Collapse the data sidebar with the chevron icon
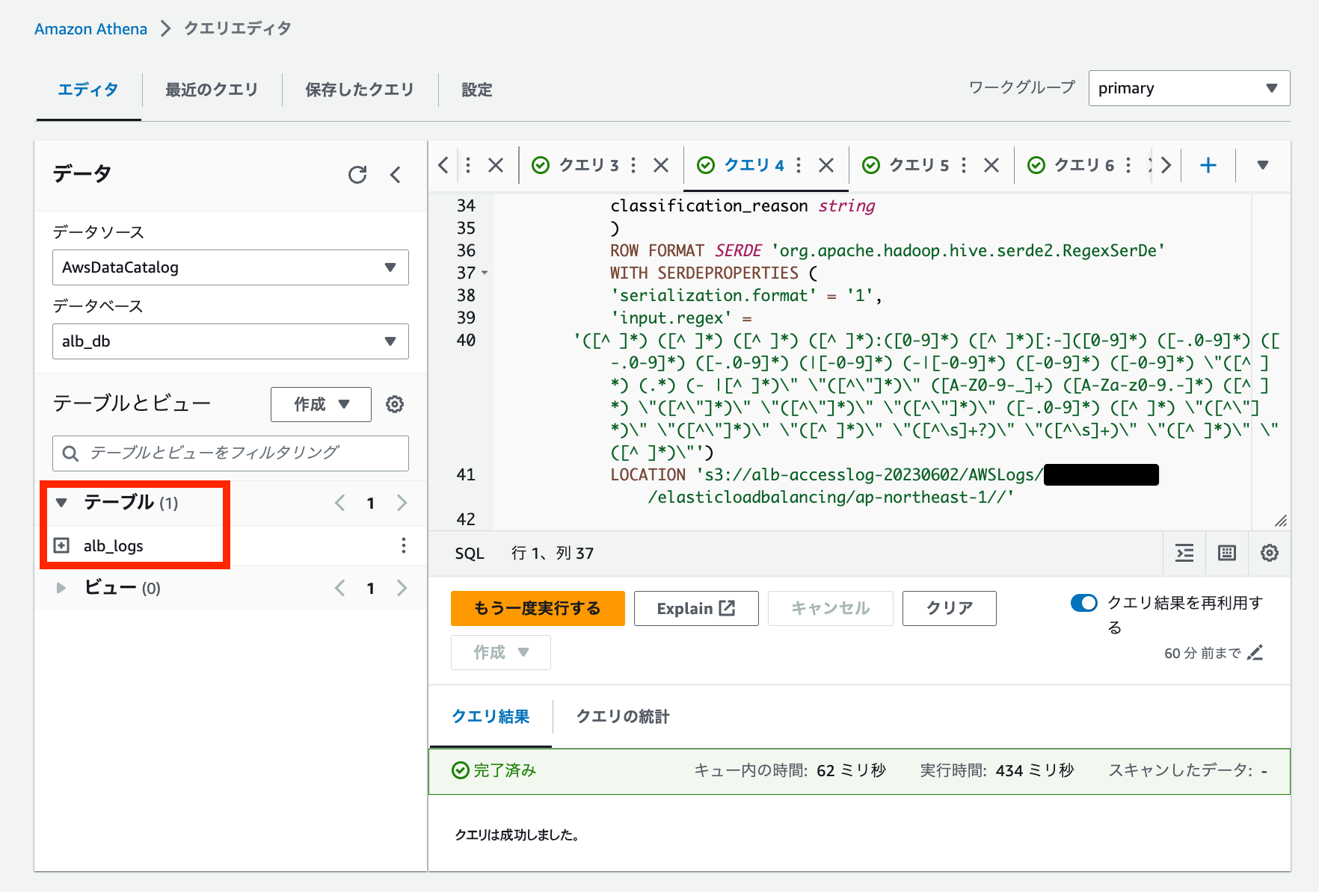 tap(396, 174)
